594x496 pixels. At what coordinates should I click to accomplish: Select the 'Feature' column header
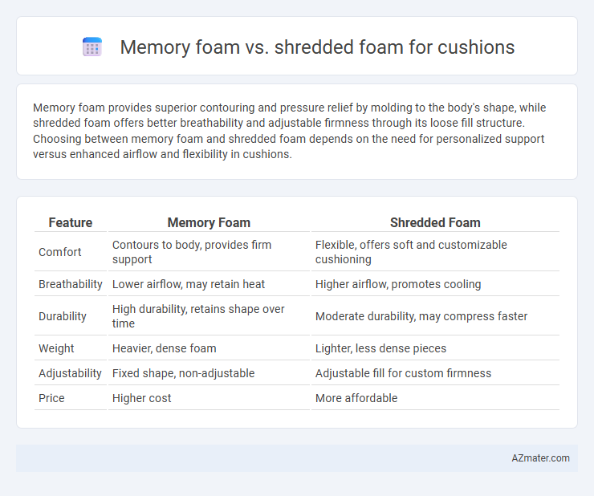pos(71,222)
